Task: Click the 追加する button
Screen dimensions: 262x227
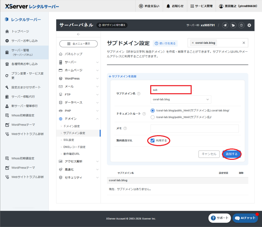Action: (x=232, y=154)
